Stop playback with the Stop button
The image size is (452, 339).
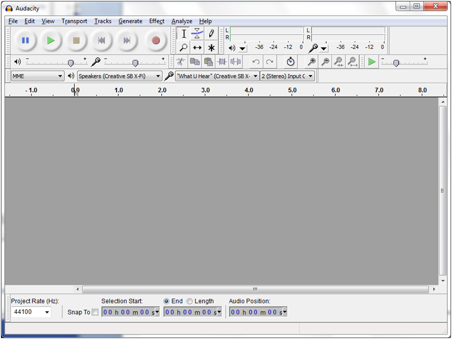point(76,40)
